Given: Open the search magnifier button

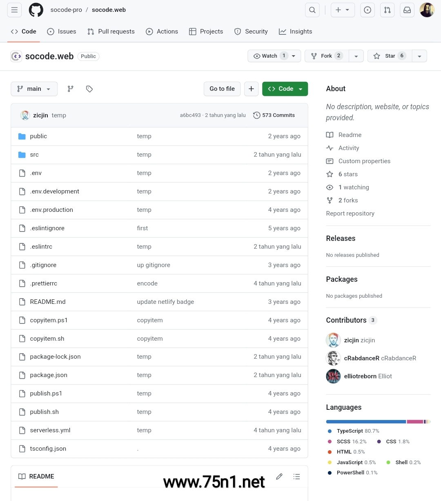Looking at the screenshot, I should point(312,10).
